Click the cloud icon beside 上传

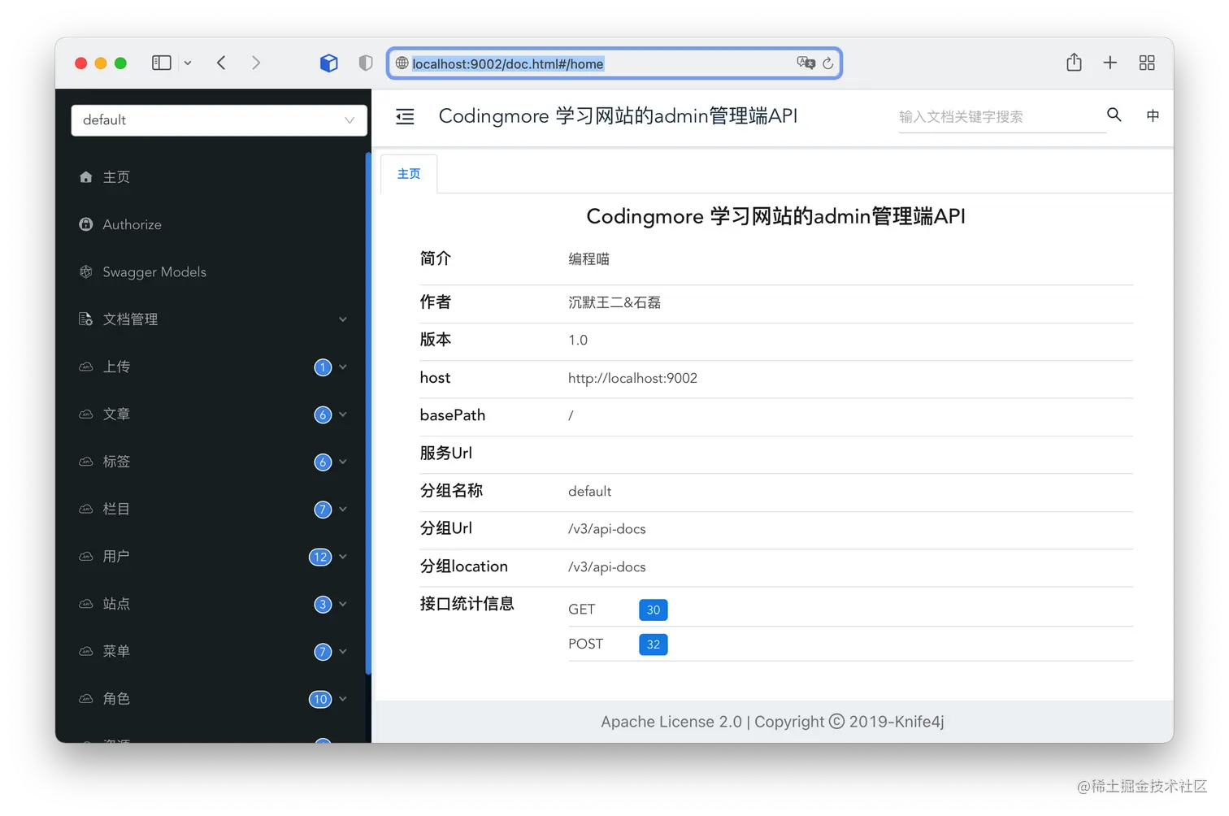[86, 367]
